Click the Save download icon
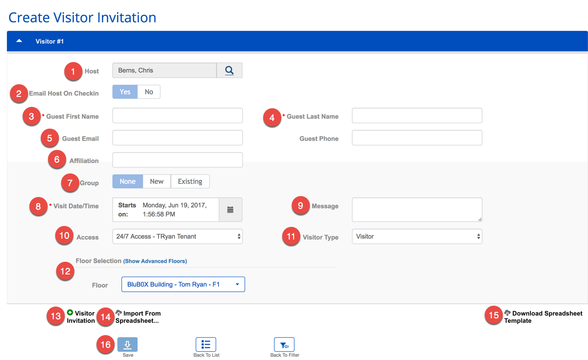The width and height of the screenshot is (588, 360). tap(127, 344)
